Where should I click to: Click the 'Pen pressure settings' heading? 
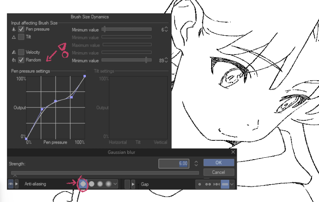point(31,71)
